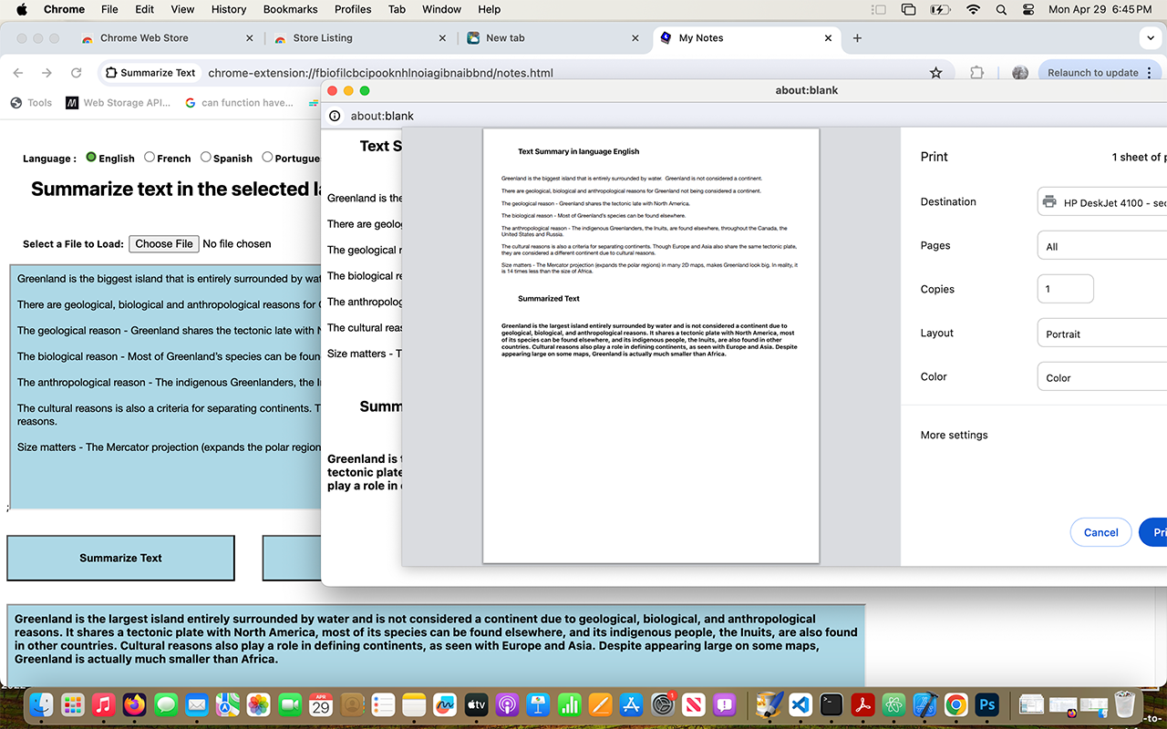Click the Summarize Text button
The height and width of the screenshot is (729, 1167).
(120, 558)
